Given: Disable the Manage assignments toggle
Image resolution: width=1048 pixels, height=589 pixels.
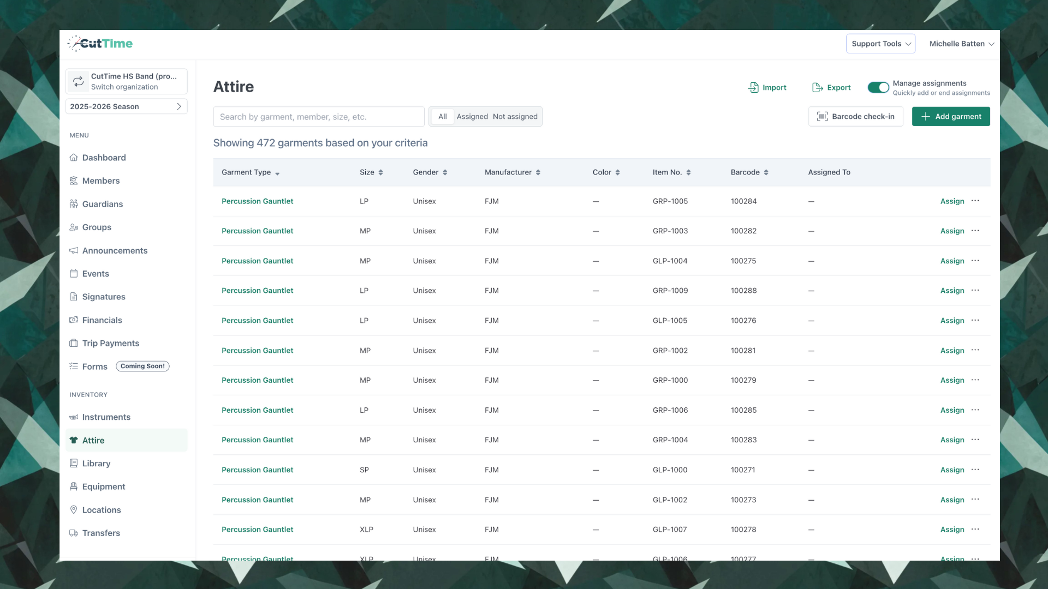Looking at the screenshot, I should tap(878, 87).
